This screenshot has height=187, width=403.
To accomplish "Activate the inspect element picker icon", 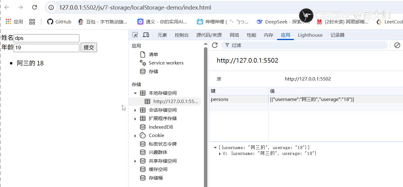I will coord(135,35).
